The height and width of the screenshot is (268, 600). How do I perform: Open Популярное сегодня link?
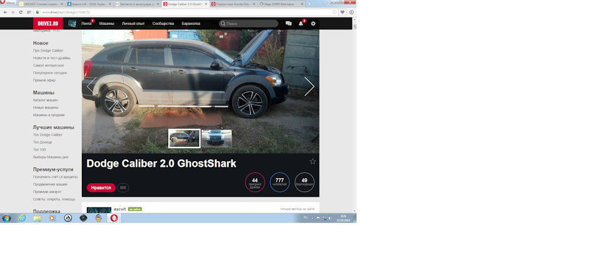[x=50, y=72]
